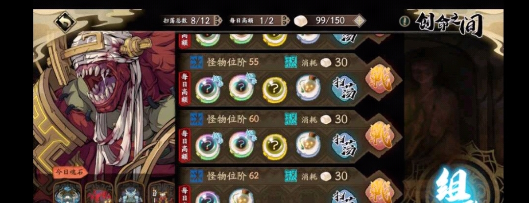Image resolution: width=529 pixels, height=203 pixels.
Task: Tap the potion flask reward in rank 60 row
Action: tap(308, 145)
